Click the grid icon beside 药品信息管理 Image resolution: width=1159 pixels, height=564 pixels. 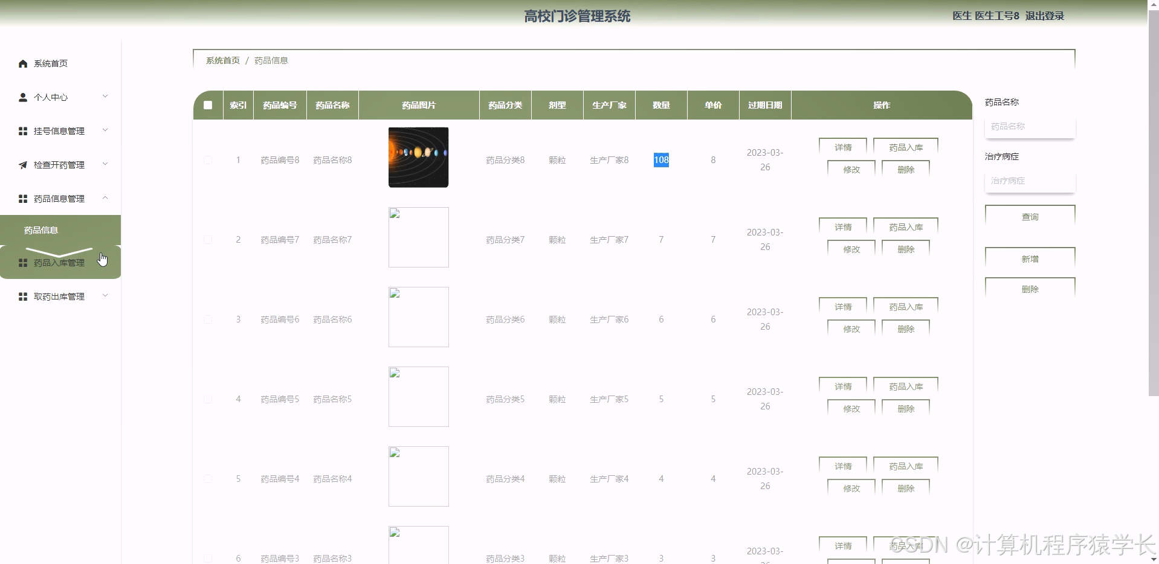coord(23,199)
